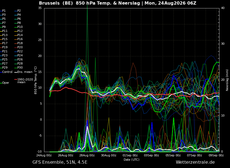Click the Control legend label

coord(7,72)
